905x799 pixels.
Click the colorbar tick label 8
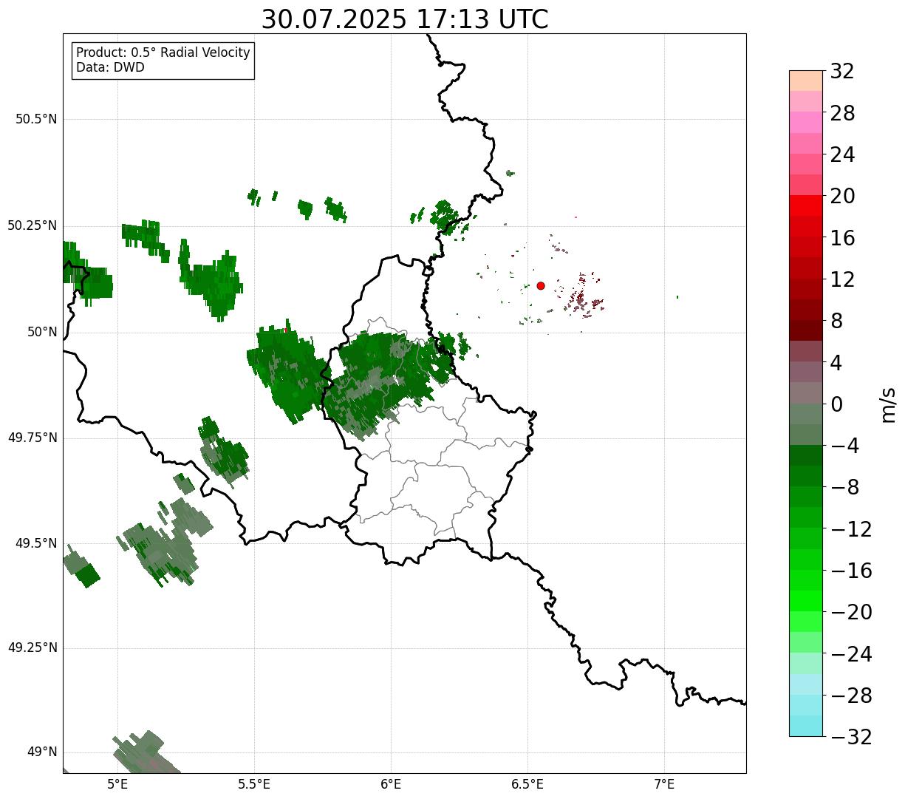pos(836,322)
